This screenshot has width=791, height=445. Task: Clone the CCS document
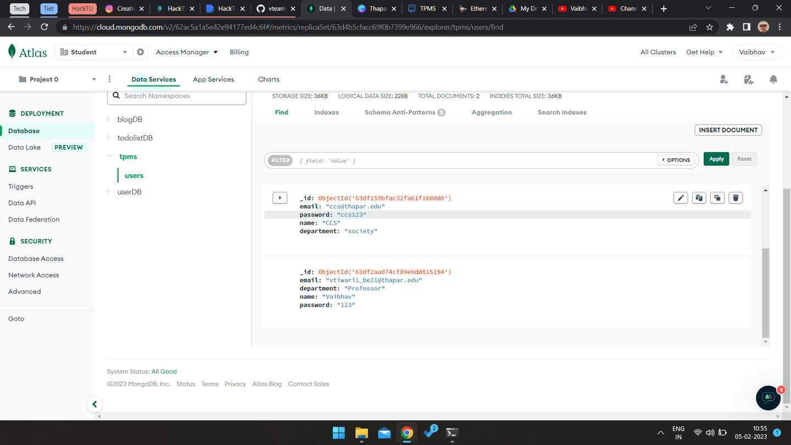(717, 198)
